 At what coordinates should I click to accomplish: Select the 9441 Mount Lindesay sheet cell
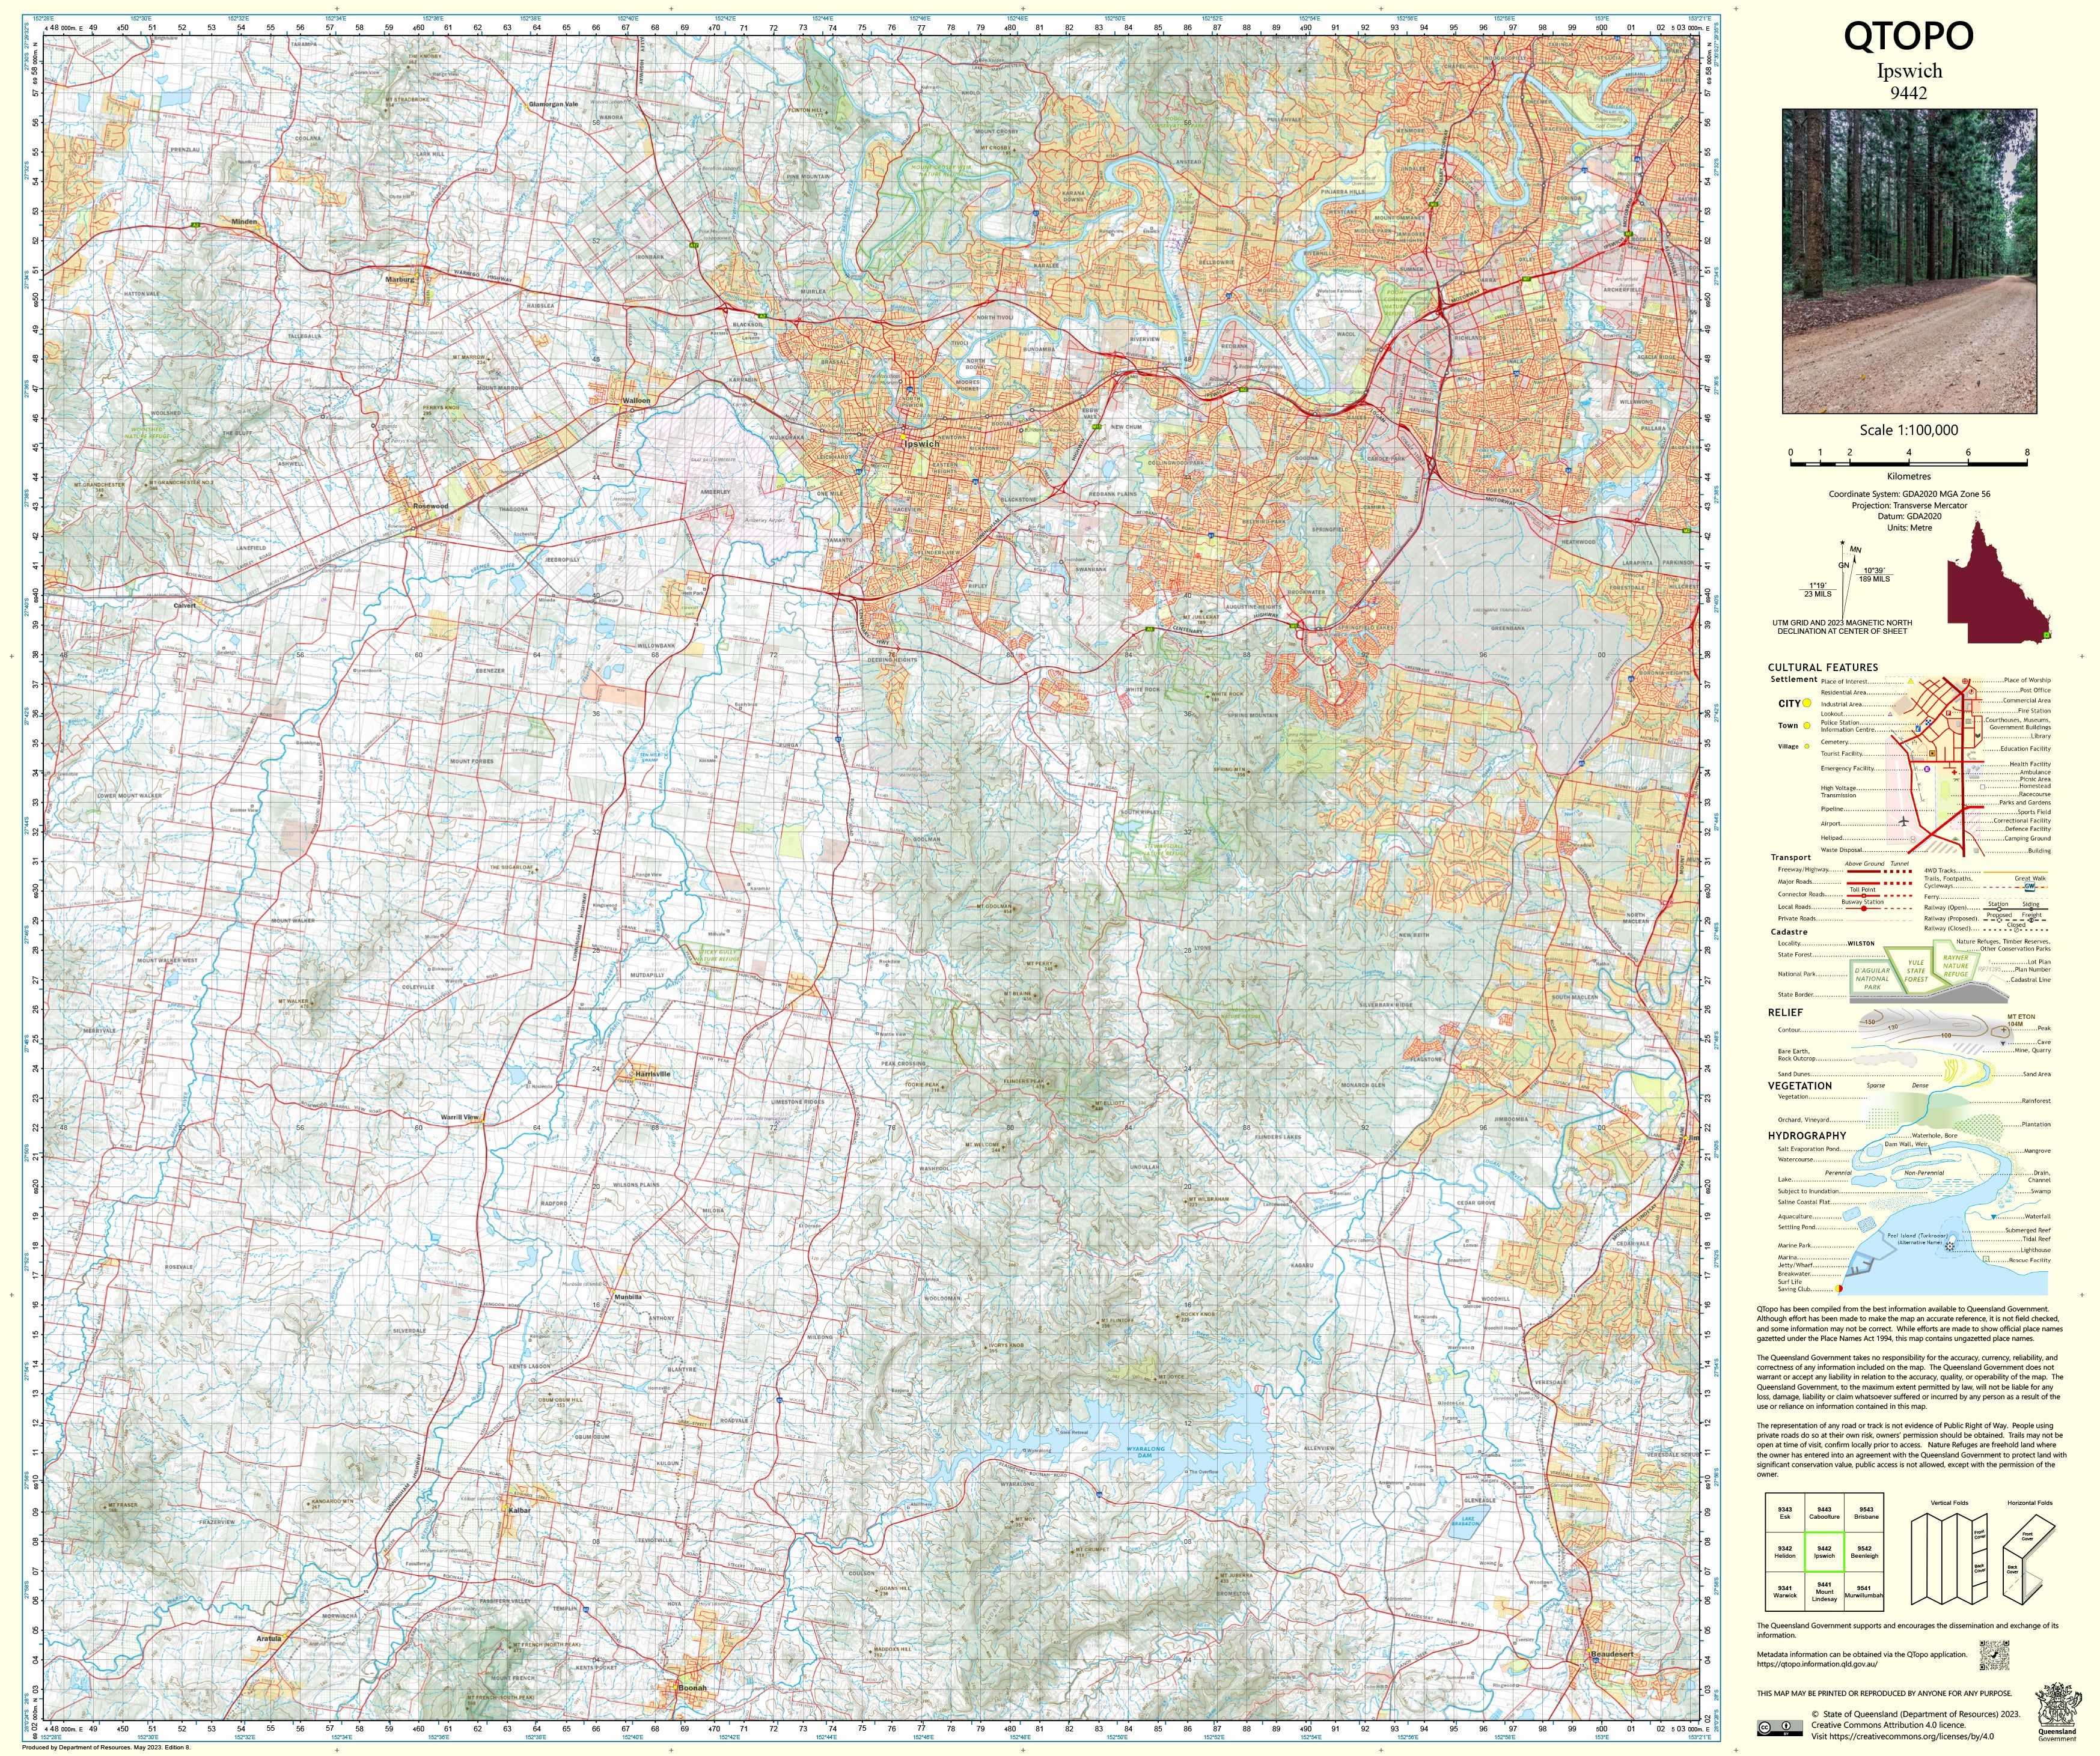(1824, 1591)
